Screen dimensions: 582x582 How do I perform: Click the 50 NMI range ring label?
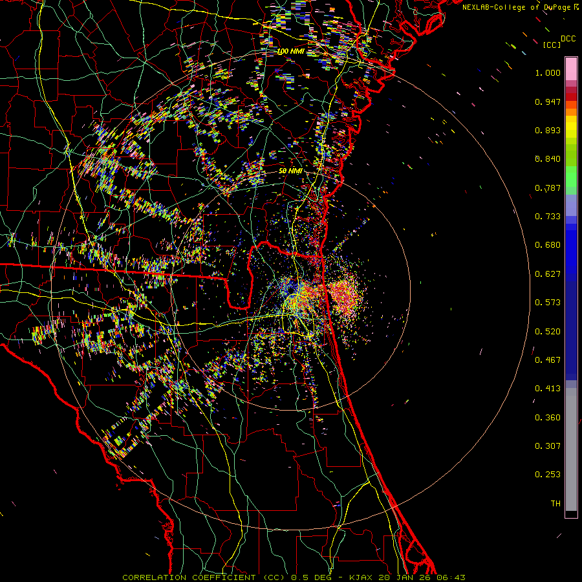tap(290, 171)
